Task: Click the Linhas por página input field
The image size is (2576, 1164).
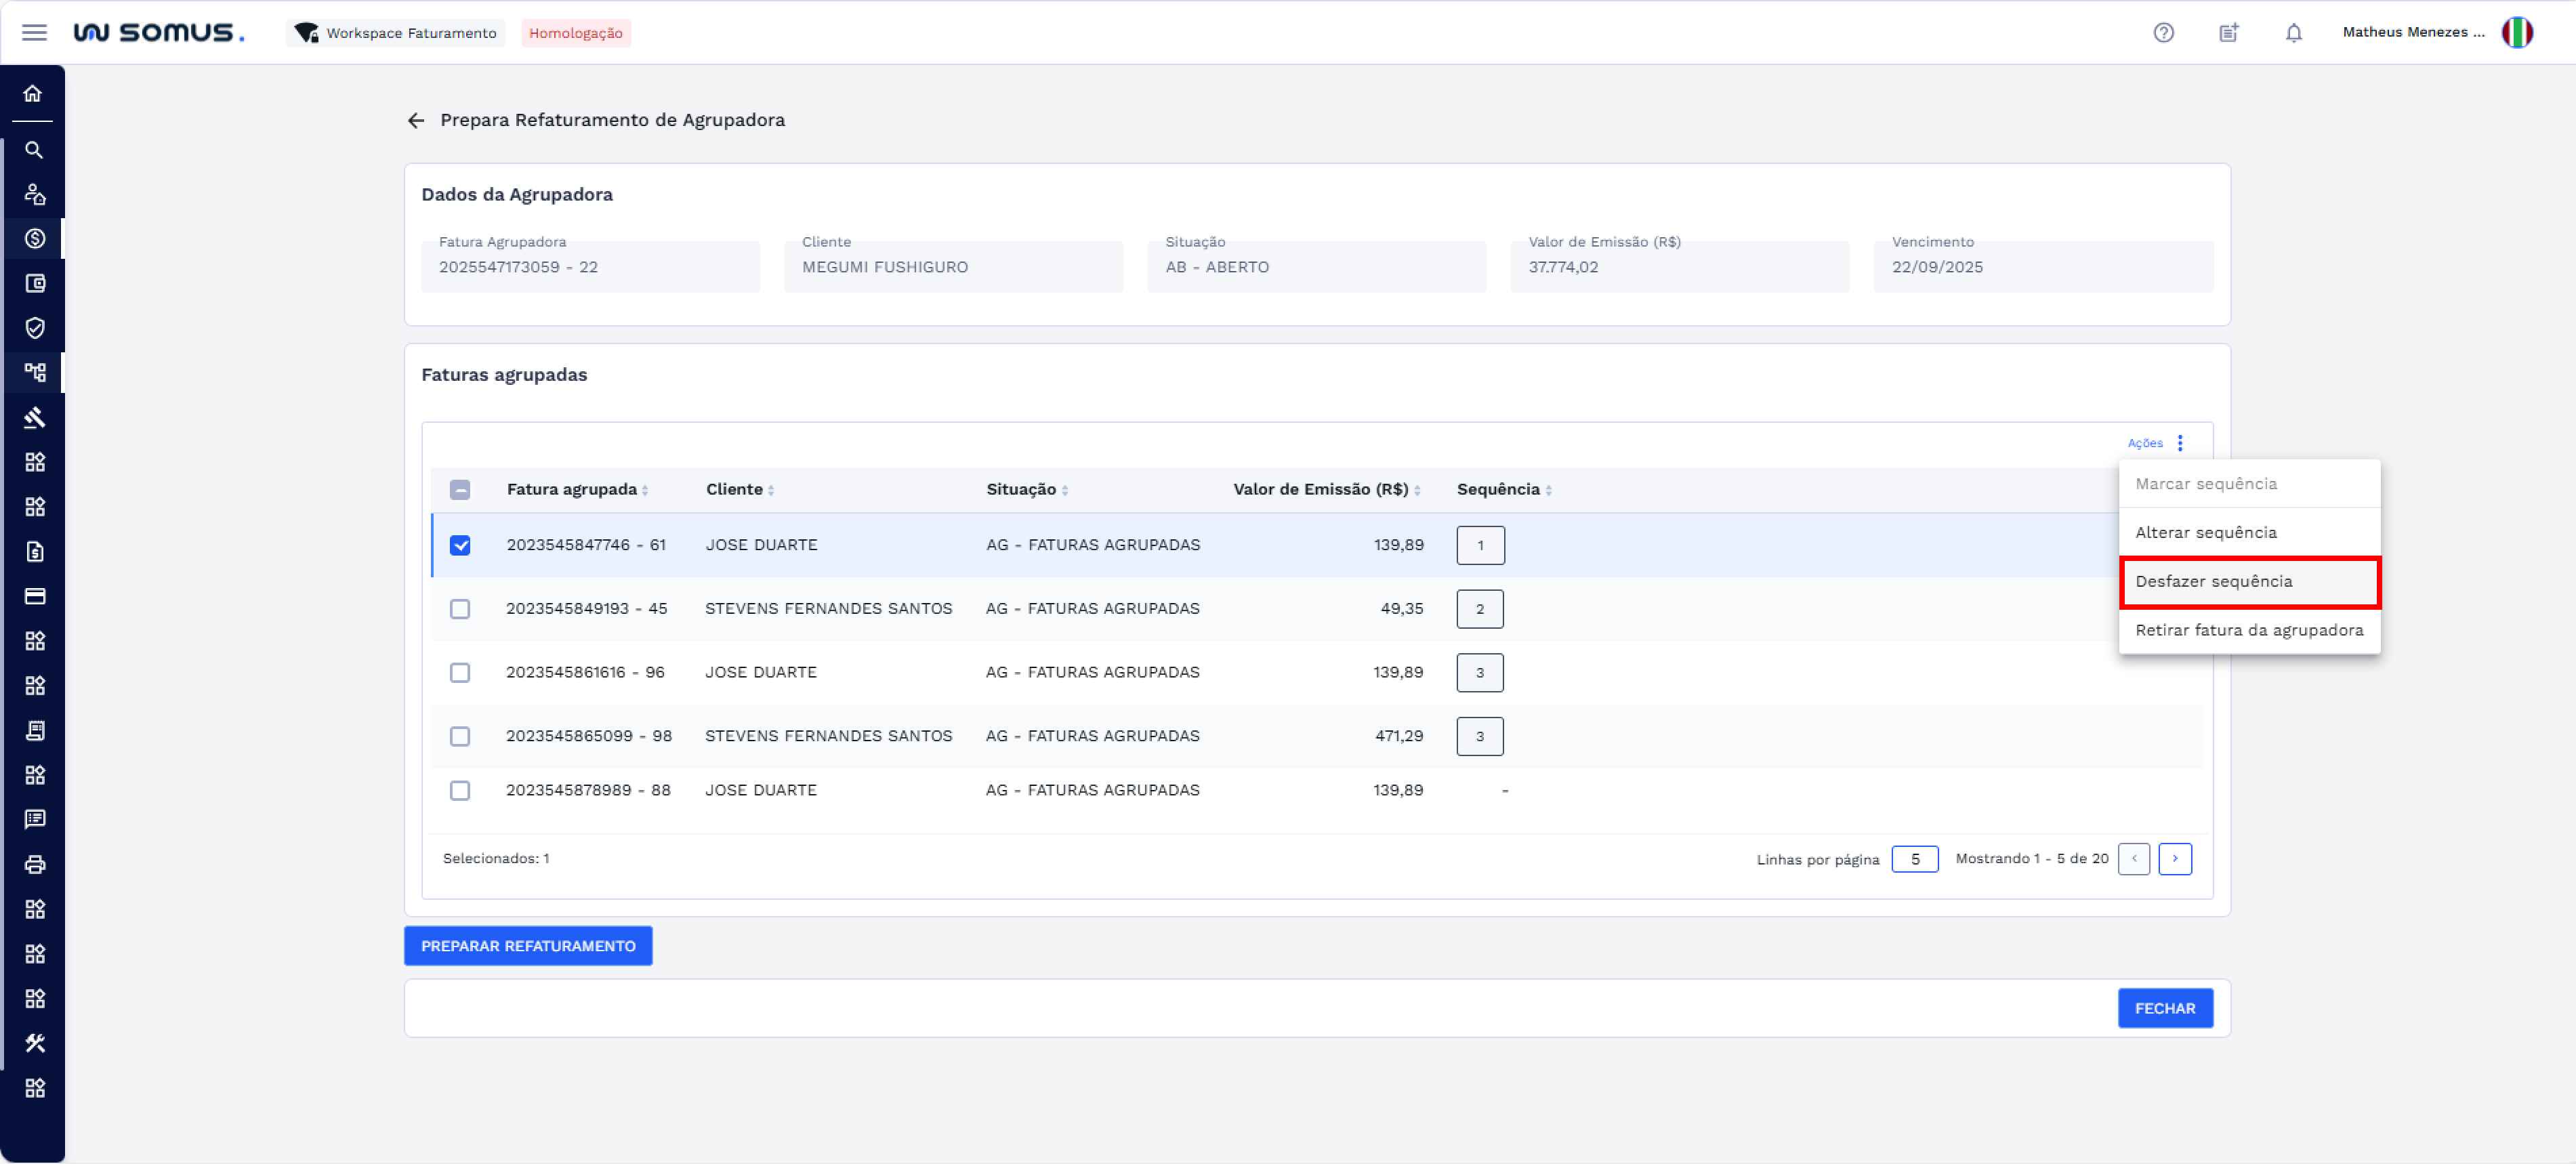Action: tap(1914, 859)
